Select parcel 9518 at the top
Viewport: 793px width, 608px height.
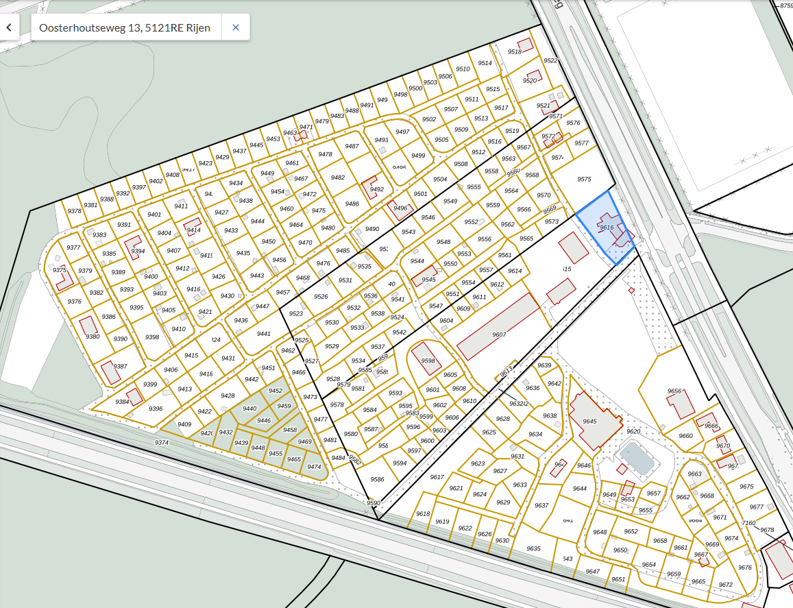515,52
